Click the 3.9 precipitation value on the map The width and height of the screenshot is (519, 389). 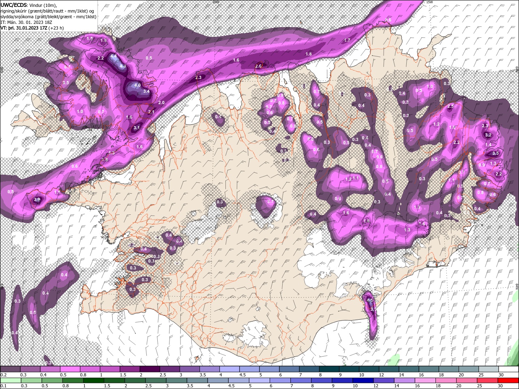[x=37, y=200]
